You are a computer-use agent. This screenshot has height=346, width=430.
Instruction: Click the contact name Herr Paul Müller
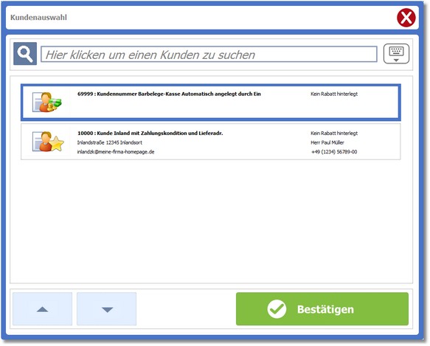(327, 142)
